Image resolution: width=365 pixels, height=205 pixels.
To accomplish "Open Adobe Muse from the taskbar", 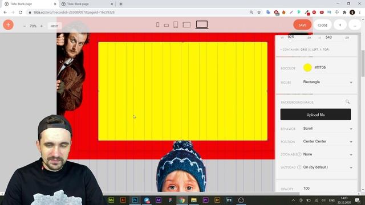I will point(111,200).
